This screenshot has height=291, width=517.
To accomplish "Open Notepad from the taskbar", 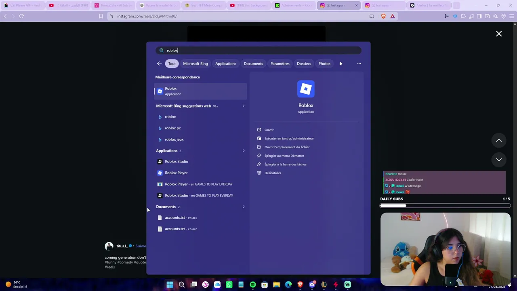I will (x=241, y=285).
